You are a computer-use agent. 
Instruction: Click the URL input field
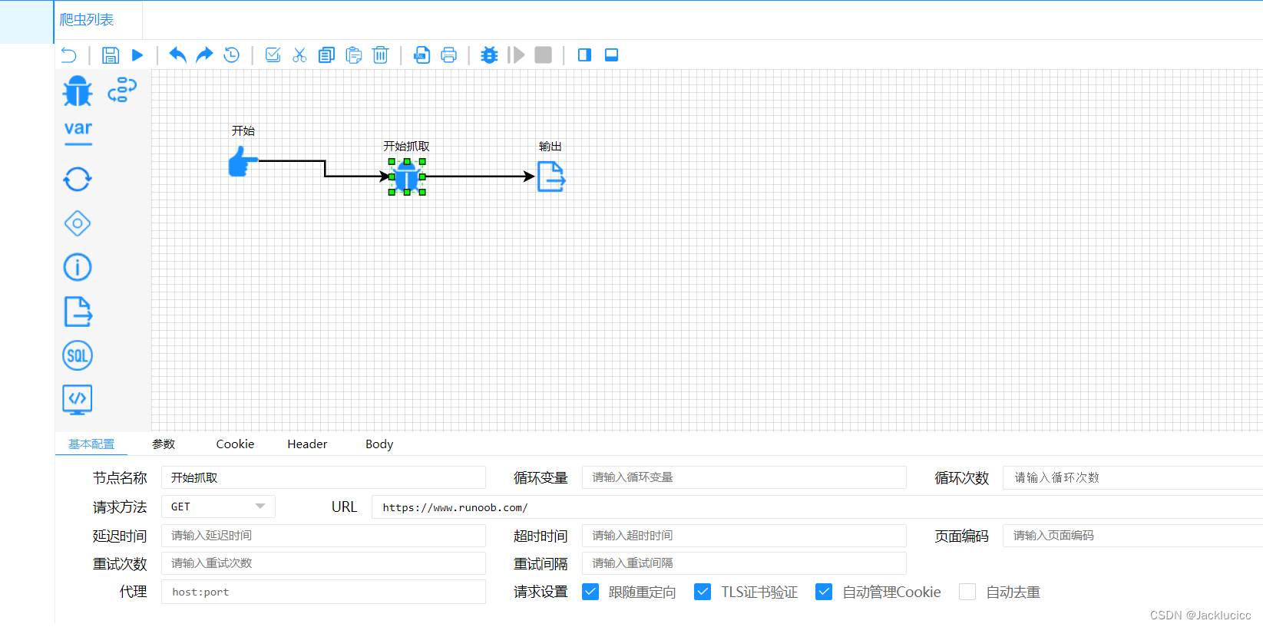pos(817,507)
